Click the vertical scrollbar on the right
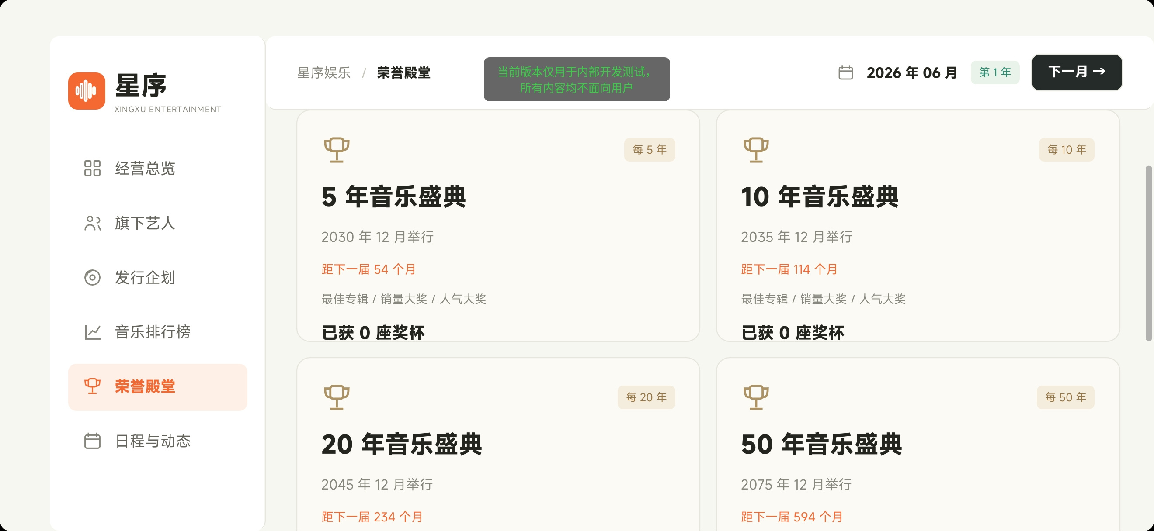1154x531 pixels. coord(1148,253)
